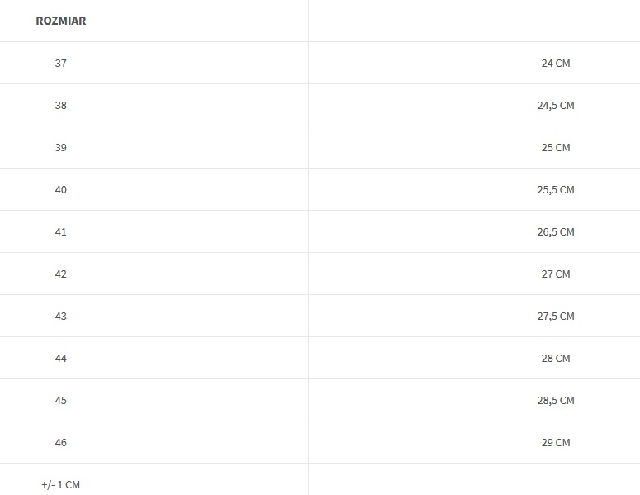Select size 37 in the table
This screenshot has height=495, width=640.
(60, 63)
